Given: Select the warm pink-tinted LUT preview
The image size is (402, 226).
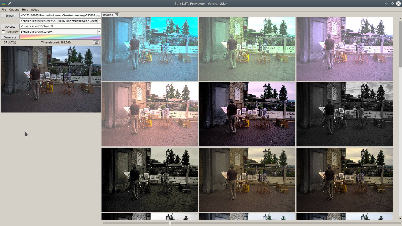Looking at the screenshot, I should (x=149, y=114).
